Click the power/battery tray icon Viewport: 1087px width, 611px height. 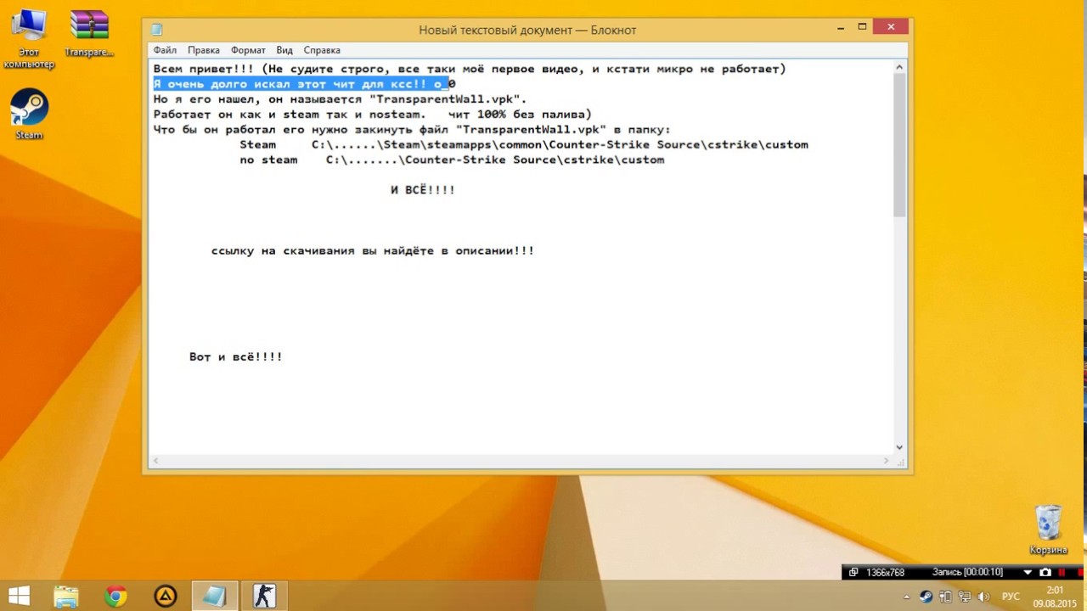click(x=945, y=597)
